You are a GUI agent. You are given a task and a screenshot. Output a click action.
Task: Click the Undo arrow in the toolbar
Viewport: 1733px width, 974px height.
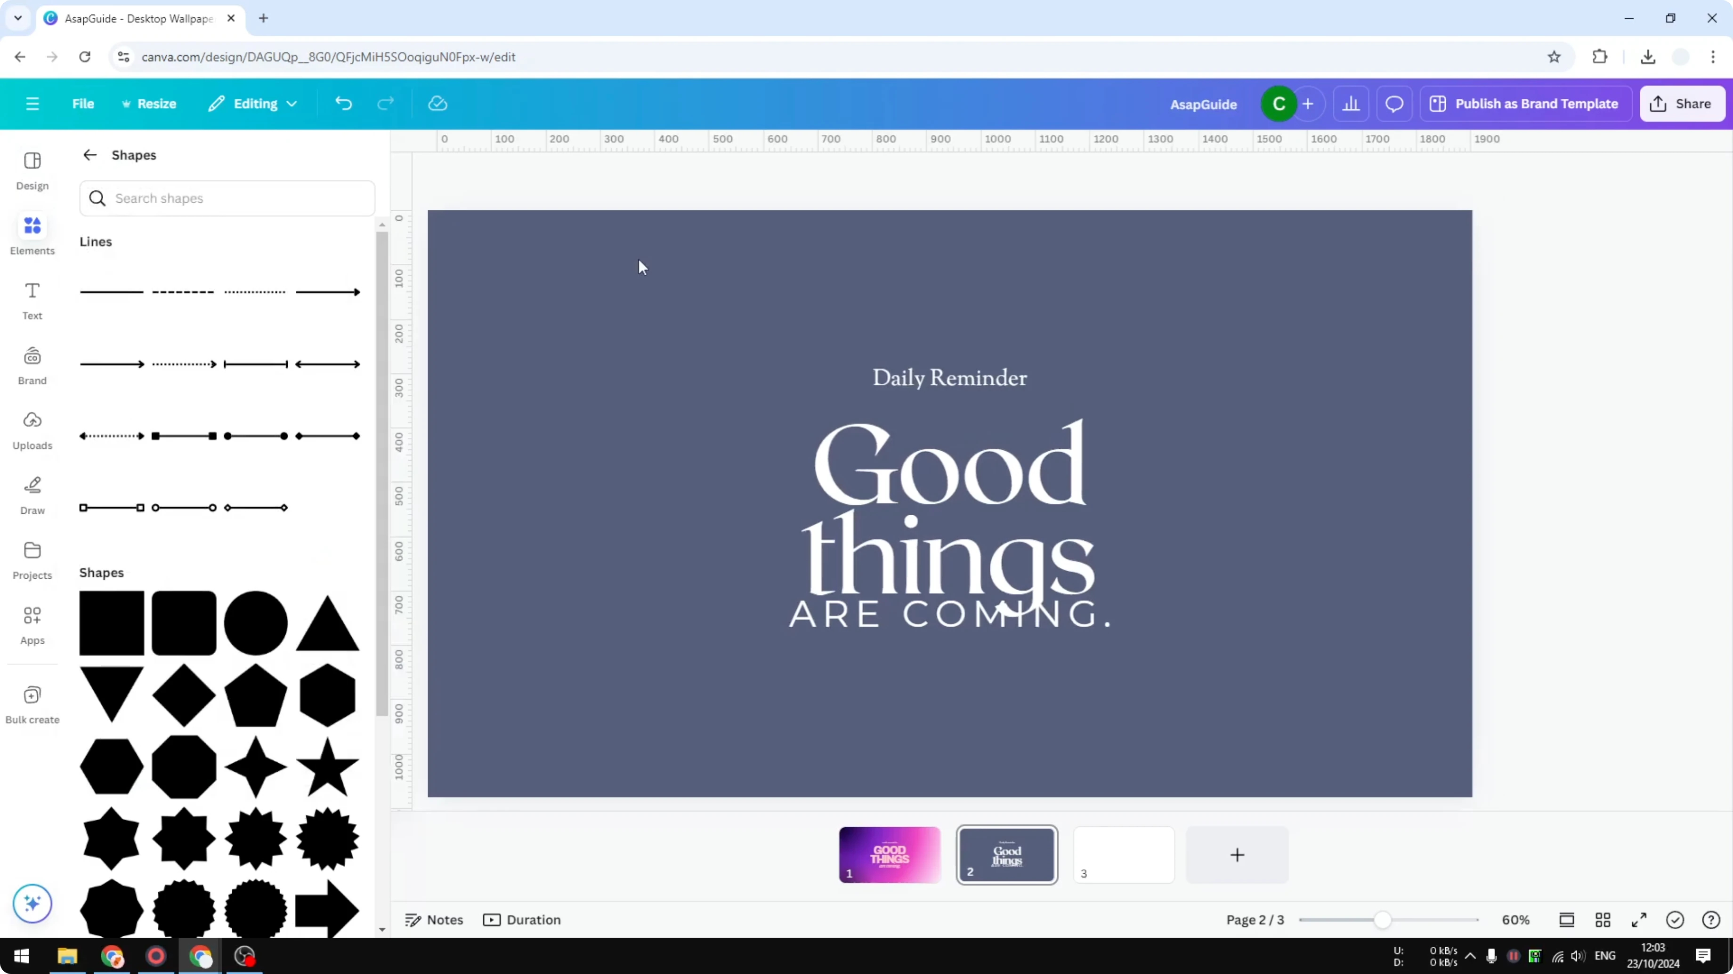343,103
